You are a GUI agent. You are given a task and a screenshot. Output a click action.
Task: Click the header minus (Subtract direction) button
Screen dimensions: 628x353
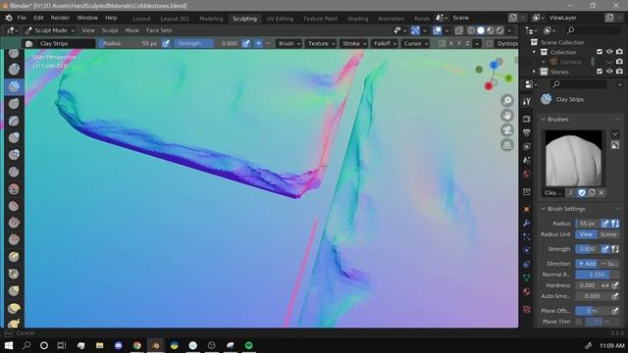268,43
